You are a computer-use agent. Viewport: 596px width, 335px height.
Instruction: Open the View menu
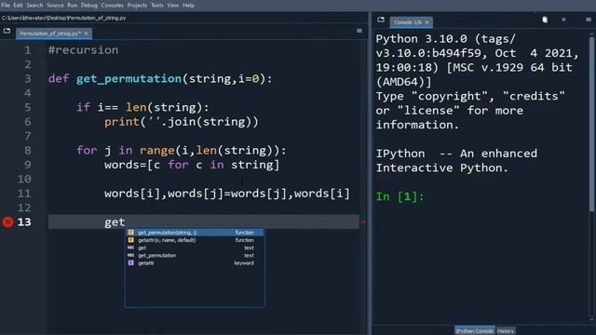click(x=173, y=6)
